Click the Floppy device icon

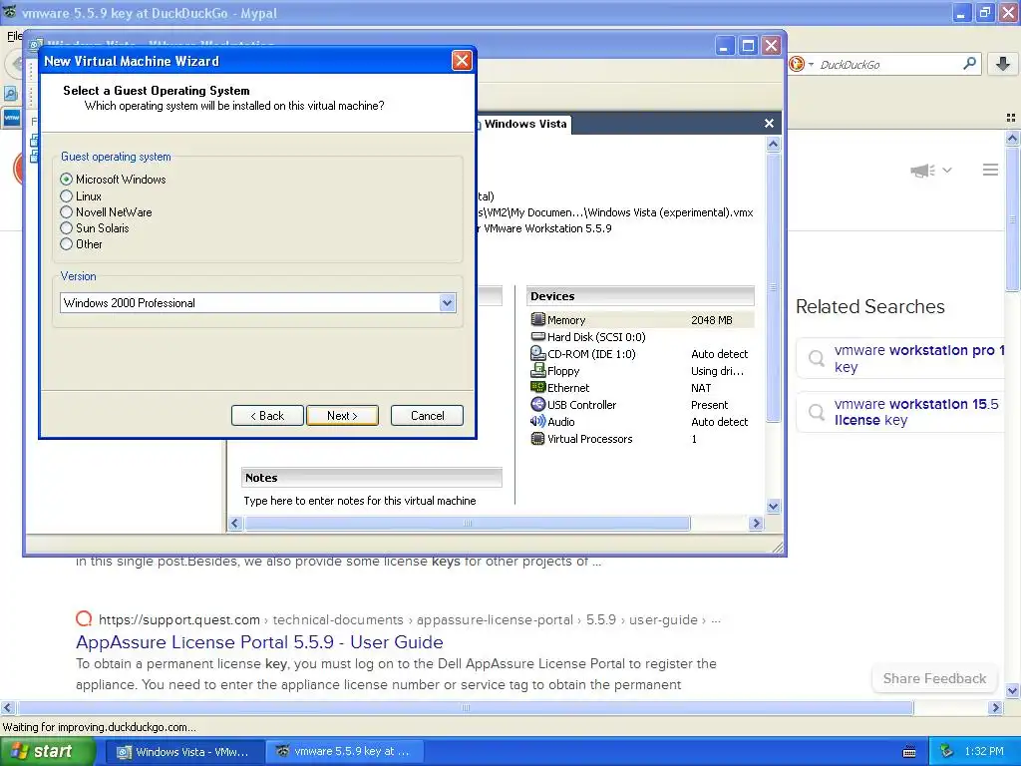537,370
